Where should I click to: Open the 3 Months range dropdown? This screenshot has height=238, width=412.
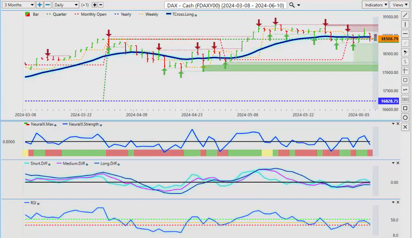pyautogui.click(x=19, y=5)
